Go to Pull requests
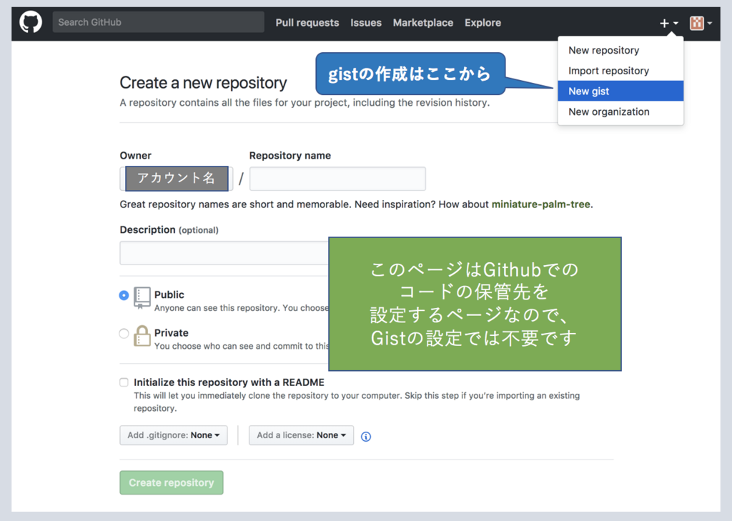Viewport: 732px width, 521px height. [307, 22]
